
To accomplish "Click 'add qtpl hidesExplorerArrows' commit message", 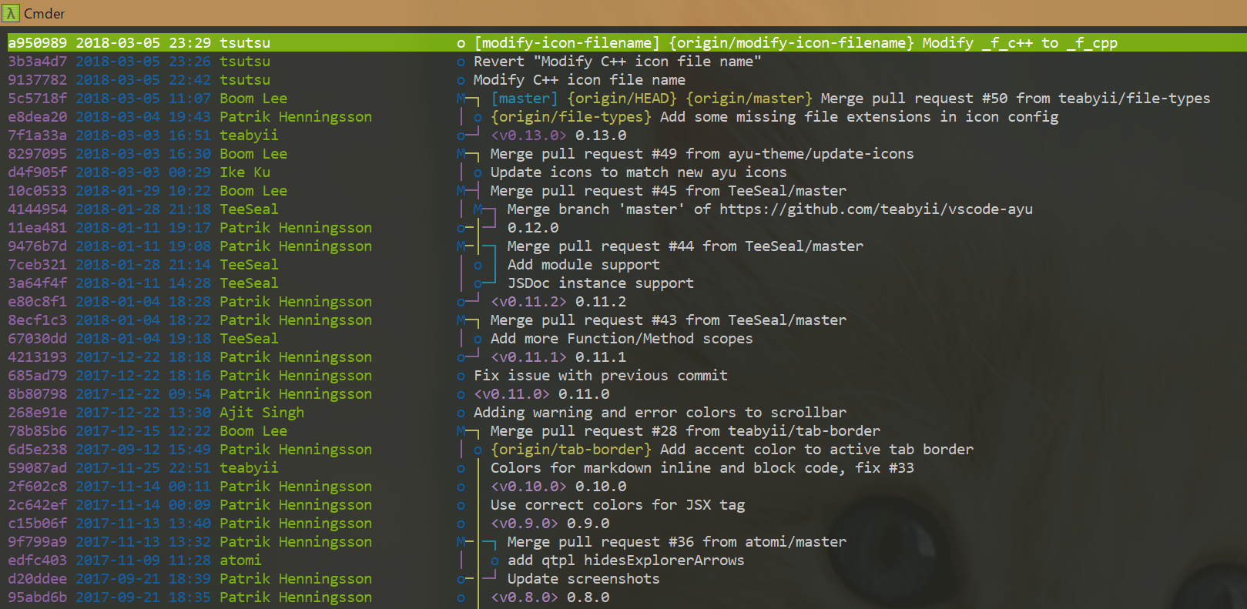I will 626,560.
